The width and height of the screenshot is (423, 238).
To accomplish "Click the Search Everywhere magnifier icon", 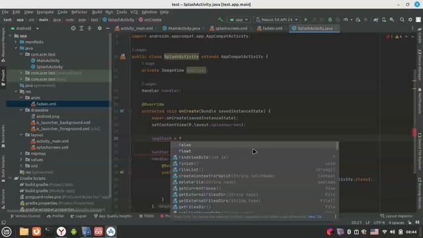I will [x=402, y=19].
